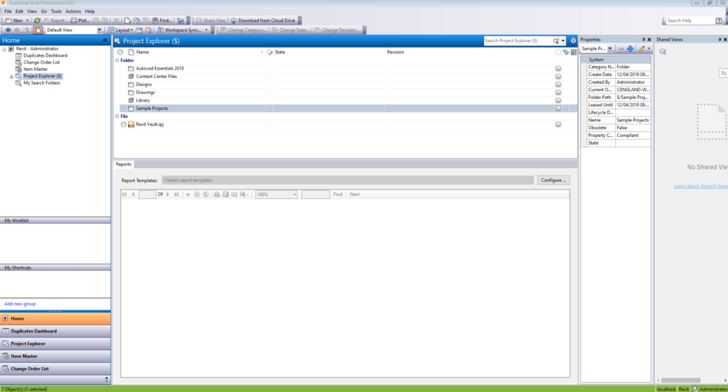Click the export save icon in report toolbar

(x=244, y=195)
